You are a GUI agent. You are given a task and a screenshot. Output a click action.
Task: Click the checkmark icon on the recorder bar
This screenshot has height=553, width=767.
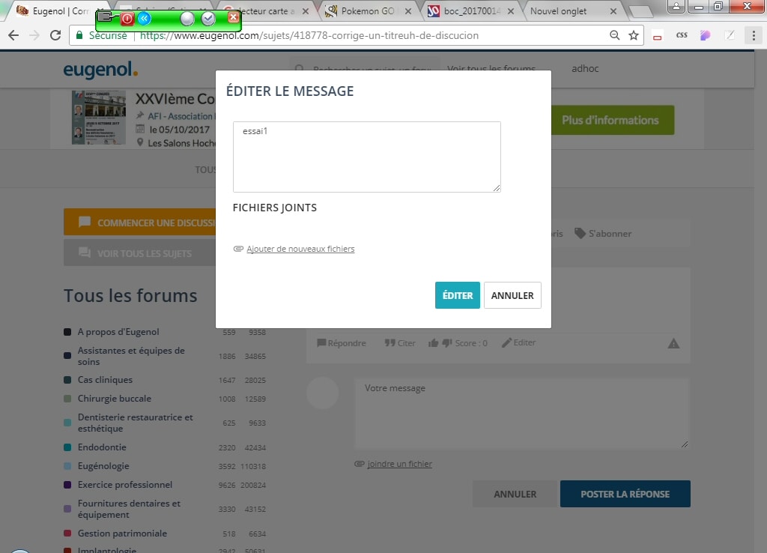coord(209,18)
